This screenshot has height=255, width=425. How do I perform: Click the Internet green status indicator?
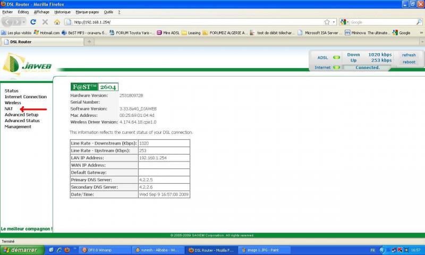click(x=336, y=67)
